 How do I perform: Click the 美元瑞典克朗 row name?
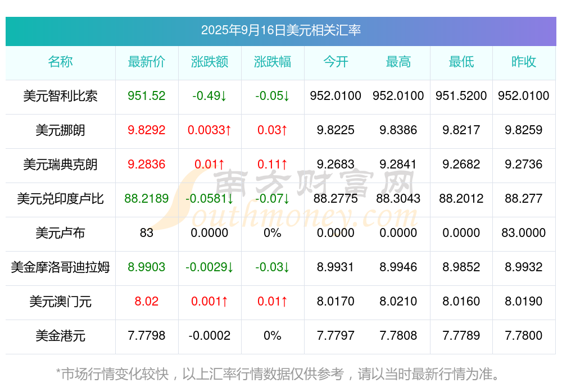tap(60, 165)
